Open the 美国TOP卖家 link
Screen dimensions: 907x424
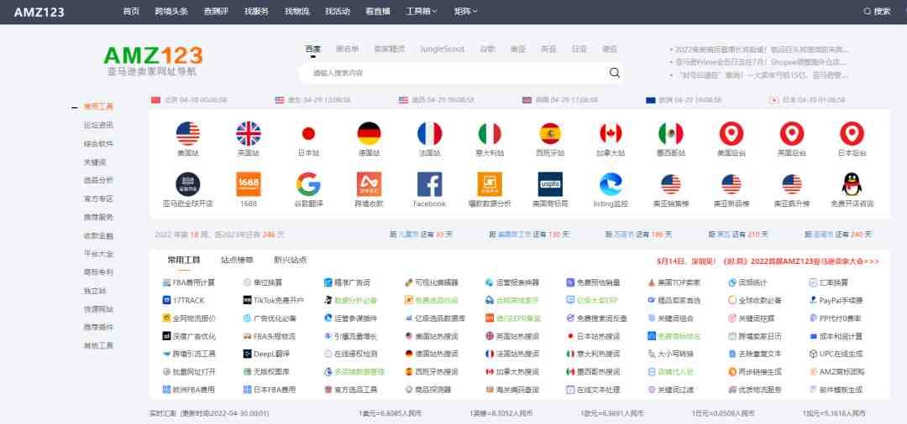click(x=674, y=282)
